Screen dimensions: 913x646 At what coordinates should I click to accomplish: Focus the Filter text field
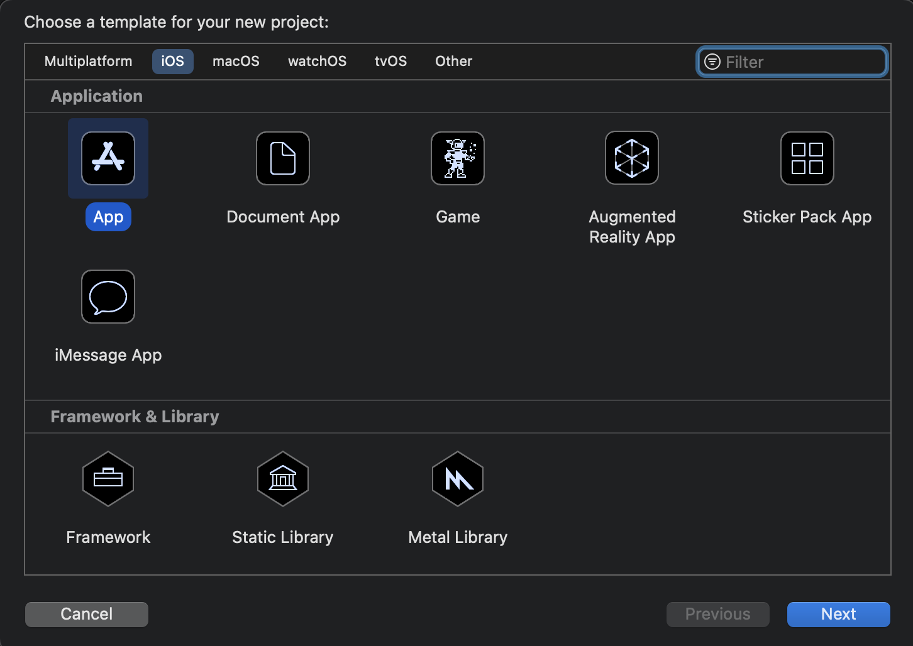pos(792,62)
